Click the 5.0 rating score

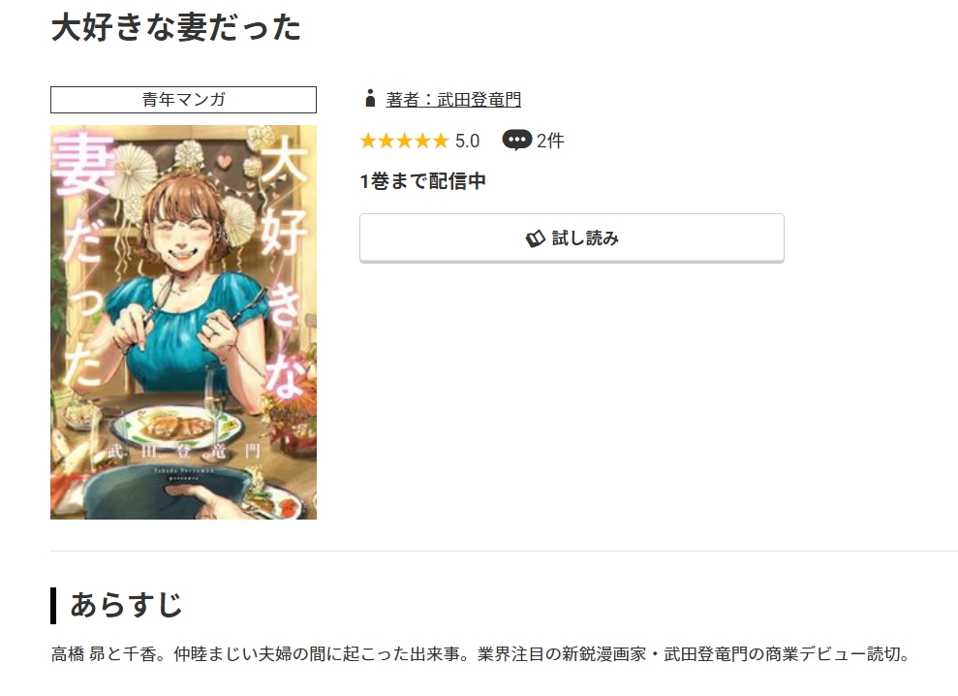[x=468, y=142]
